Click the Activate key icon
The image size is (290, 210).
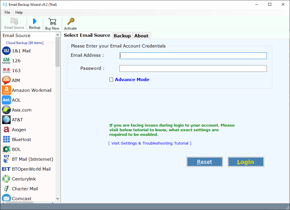[71, 21]
